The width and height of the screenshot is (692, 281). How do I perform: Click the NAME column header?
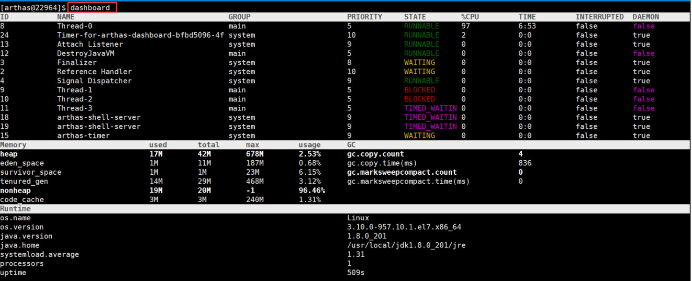point(66,17)
